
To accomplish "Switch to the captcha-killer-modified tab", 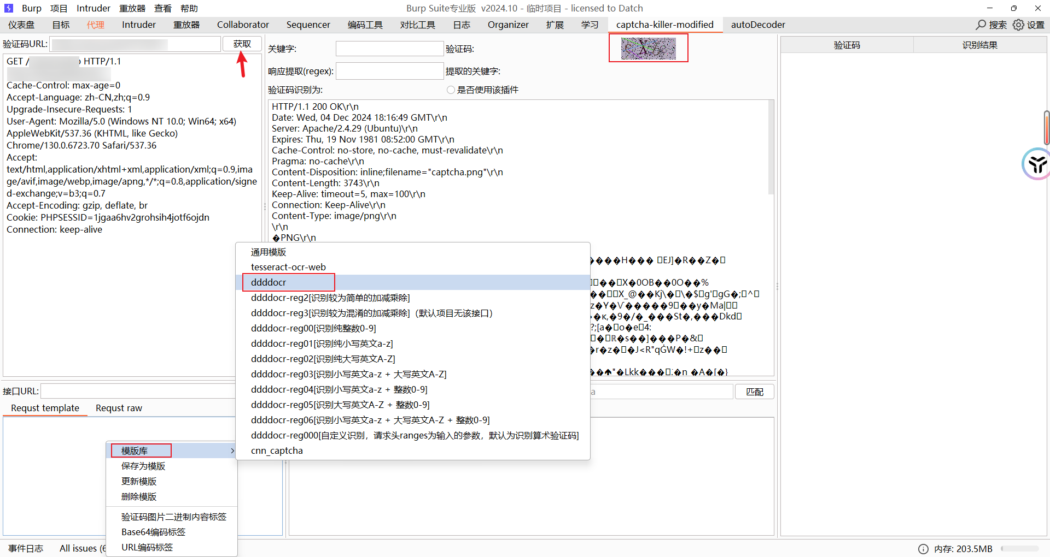I will (x=665, y=25).
